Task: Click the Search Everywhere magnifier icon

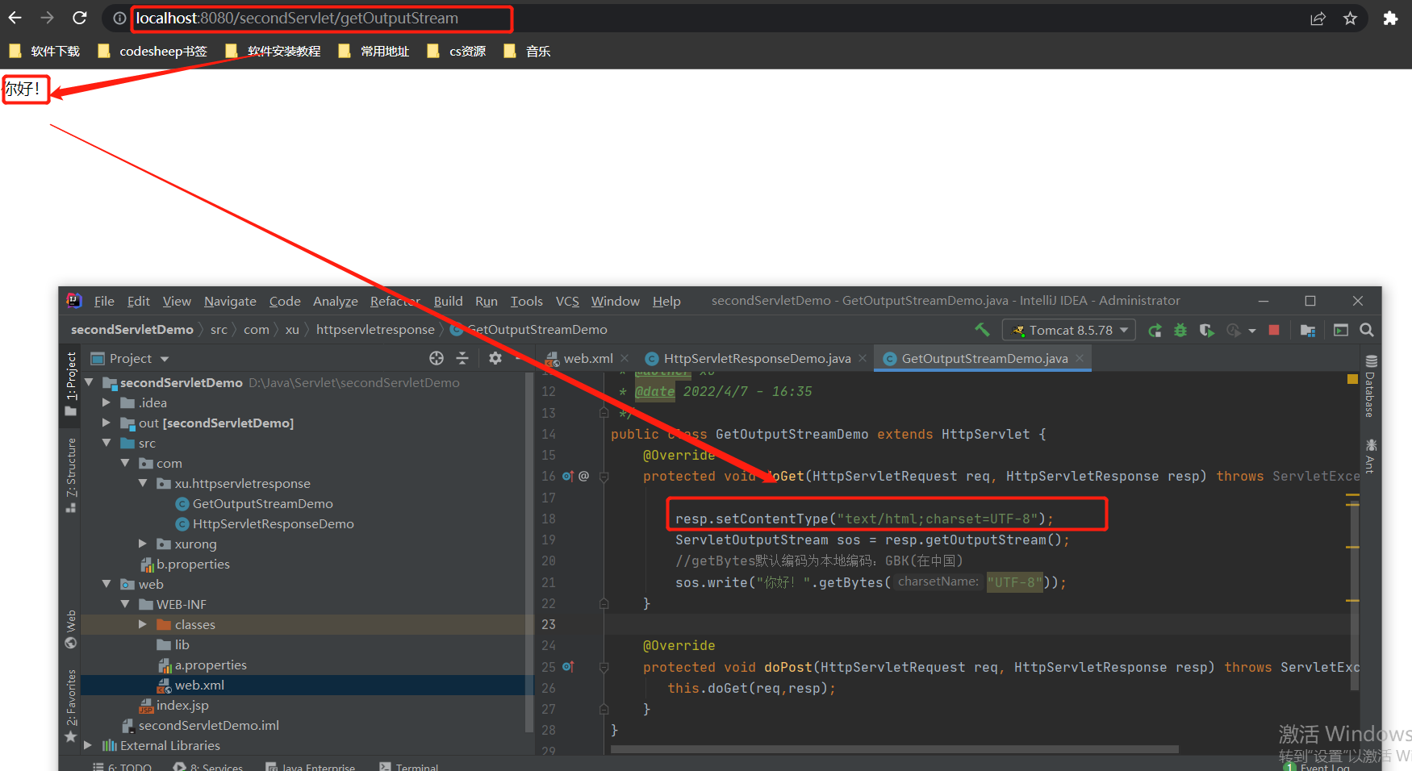Action: (x=1366, y=330)
